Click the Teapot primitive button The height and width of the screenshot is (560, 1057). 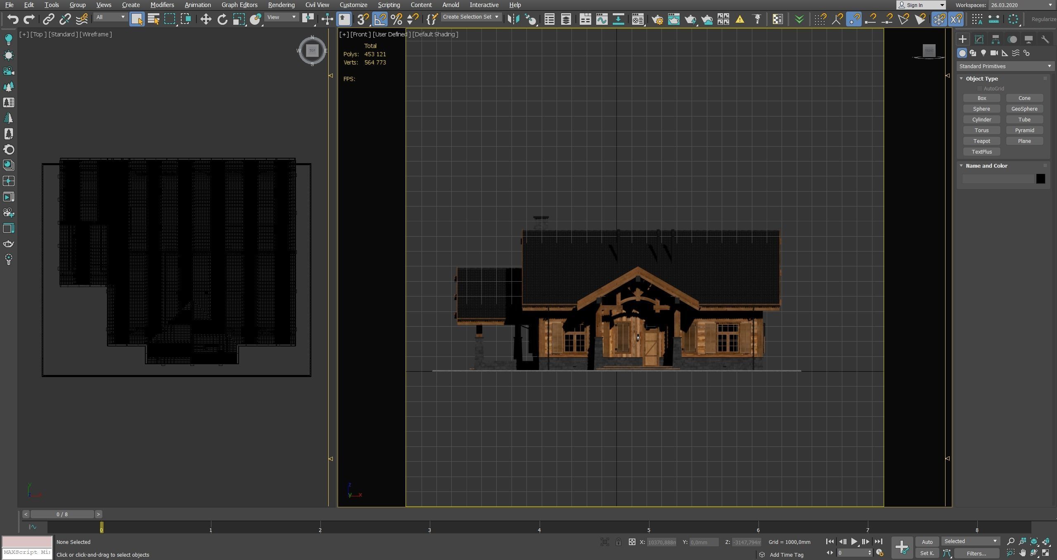coord(981,141)
